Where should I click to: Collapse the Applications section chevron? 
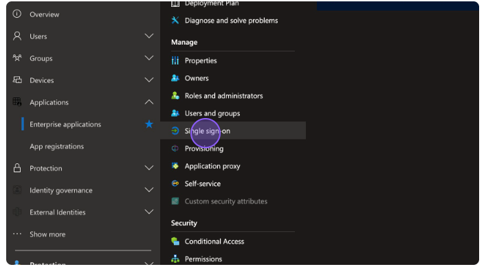tap(149, 102)
